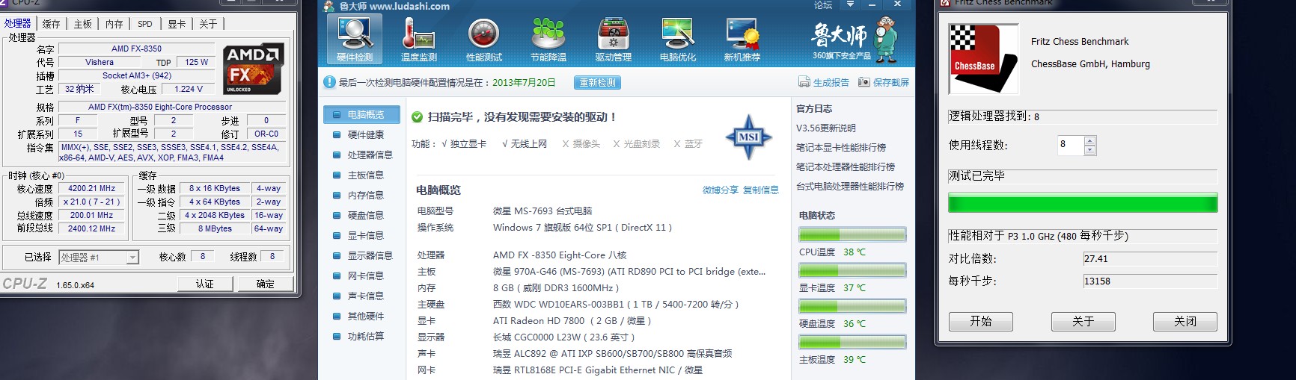Switch to SPD tab in CPU-Z

tap(145, 24)
